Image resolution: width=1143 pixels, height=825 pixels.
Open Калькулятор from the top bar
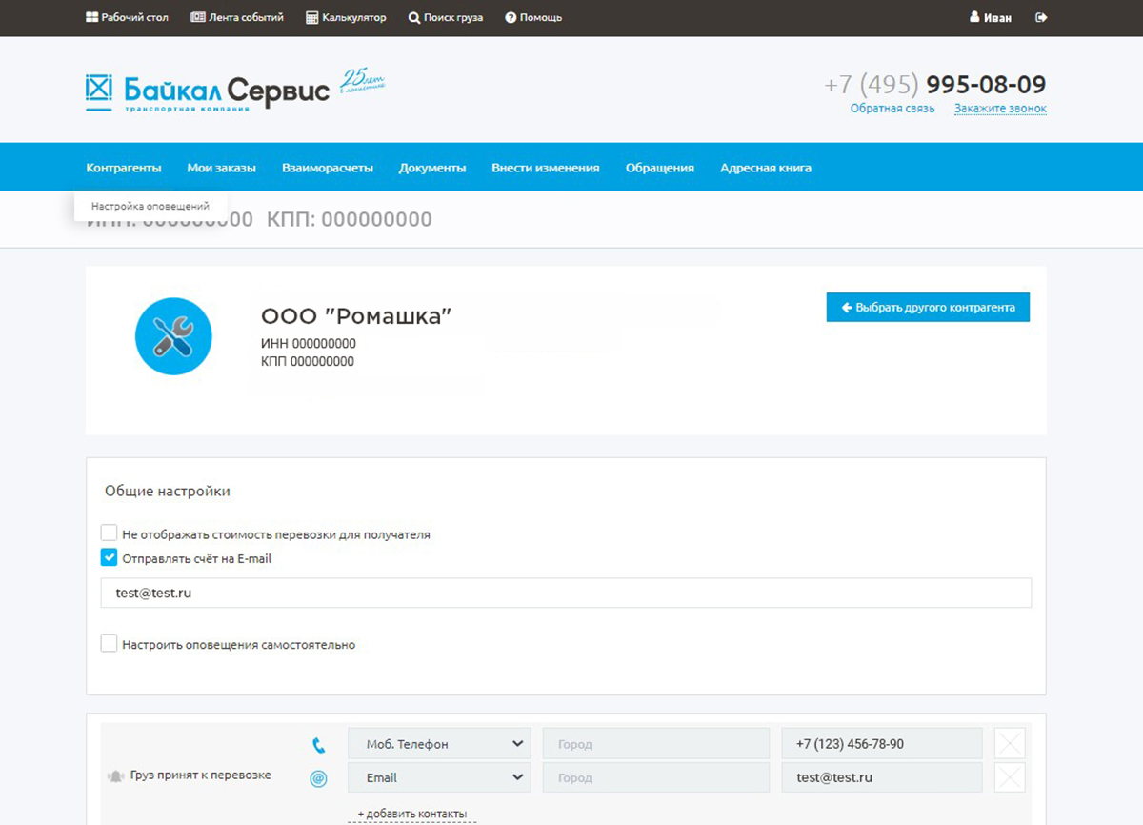coord(346,17)
